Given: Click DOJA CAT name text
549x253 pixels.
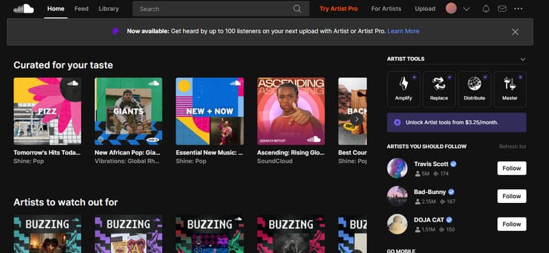Looking at the screenshot, I should pos(429,220).
